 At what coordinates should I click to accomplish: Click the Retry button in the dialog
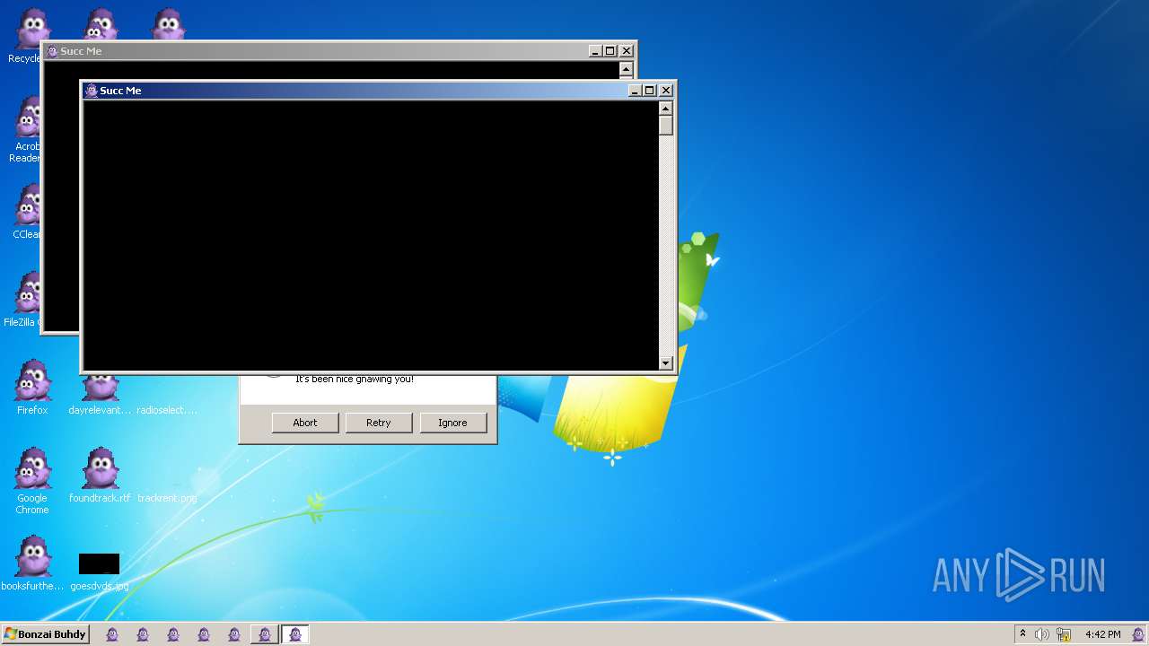point(379,423)
